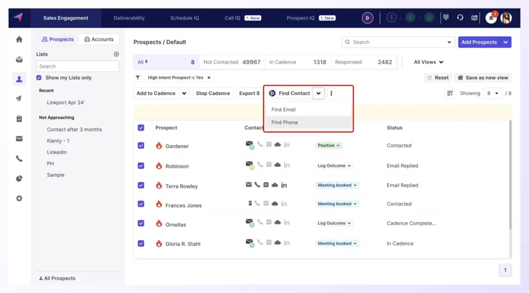Open the All Prospects link
Viewport: 529px width, 293px height.
coord(57,278)
